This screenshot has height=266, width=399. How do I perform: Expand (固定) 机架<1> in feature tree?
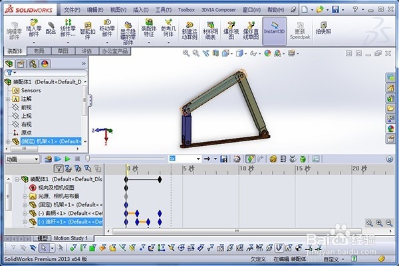coord(7,141)
